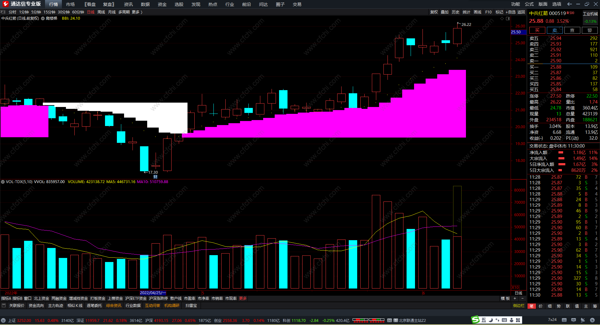Viewport: 600px width, 325px height.
Task: Click the Sogou input method logo
Action: coord(475,320)
